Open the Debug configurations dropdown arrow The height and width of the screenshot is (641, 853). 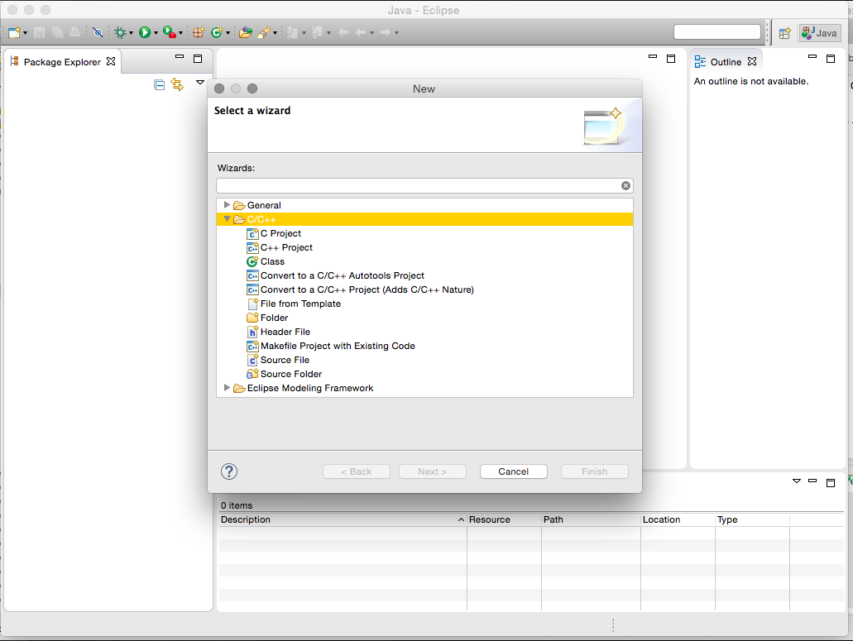pyautogui.click(x=131, y=33)
